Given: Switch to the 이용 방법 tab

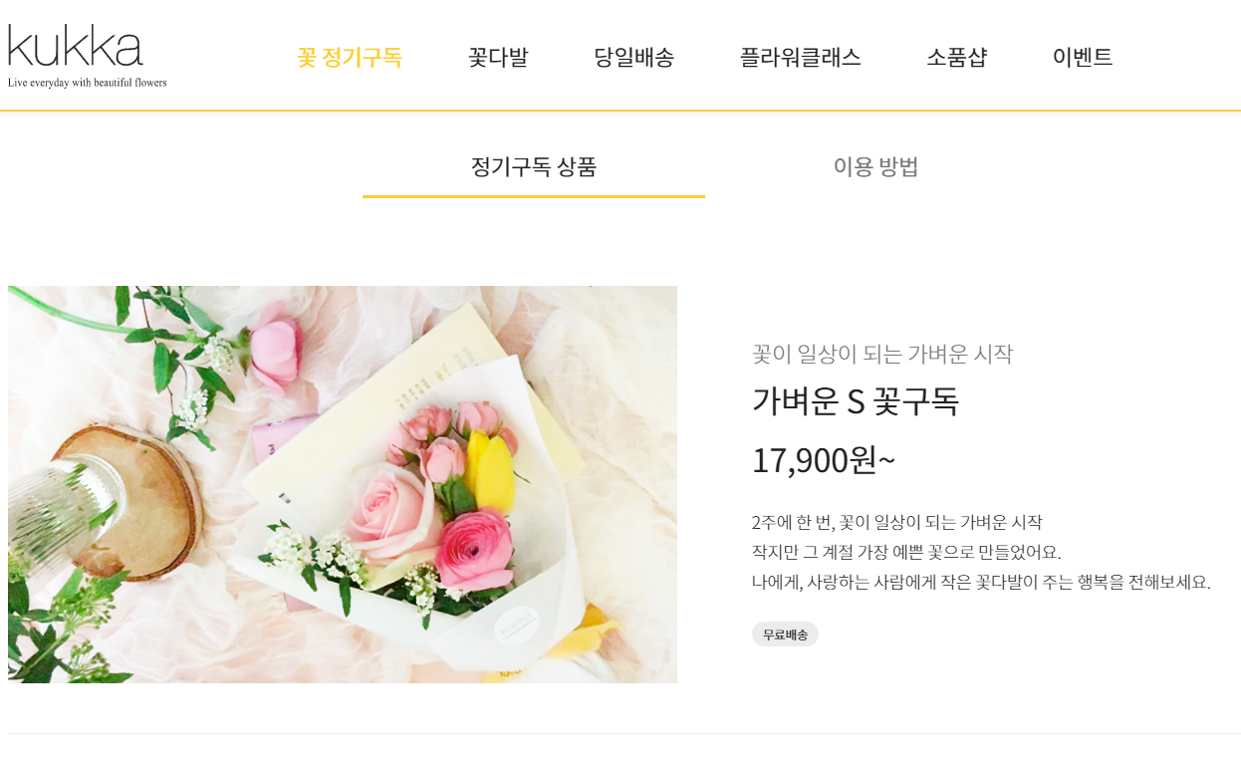Looking at the screenshot, I should point(876,166).
